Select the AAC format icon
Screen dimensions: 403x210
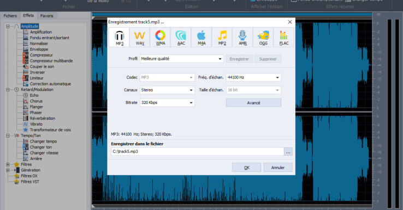[181, 38]
